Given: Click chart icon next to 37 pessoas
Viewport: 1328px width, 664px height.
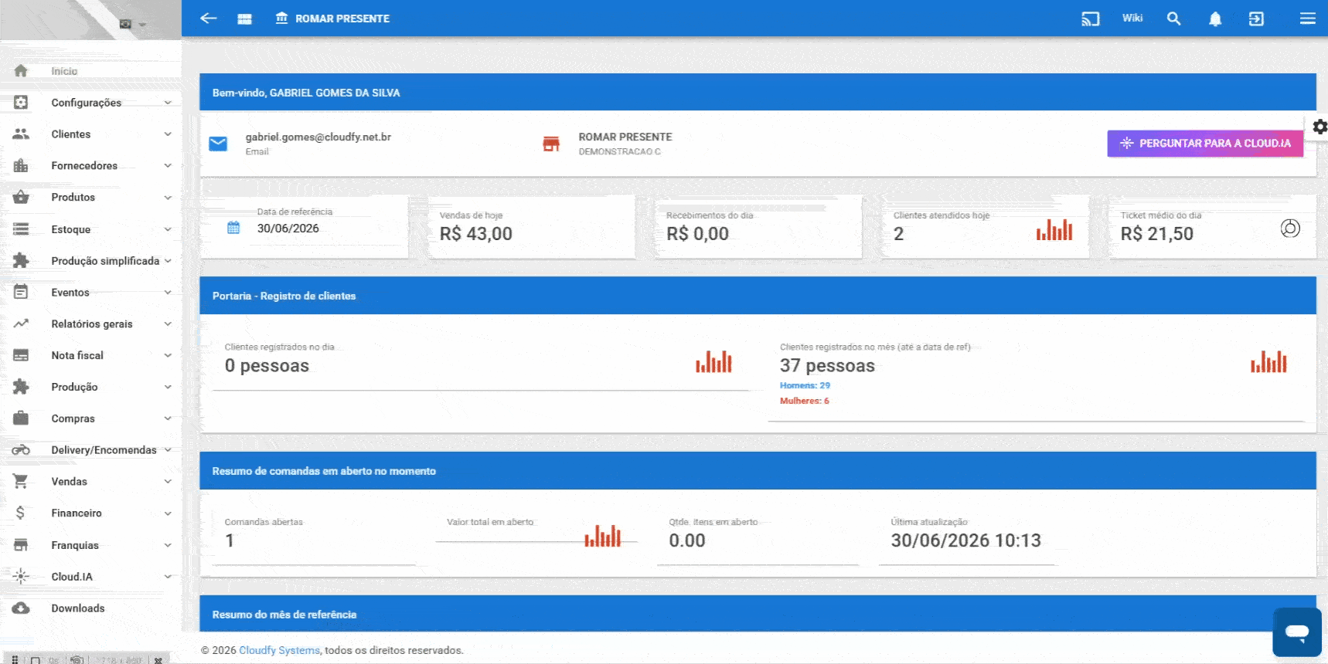Looking at the screenshot, I should 1268,361.
